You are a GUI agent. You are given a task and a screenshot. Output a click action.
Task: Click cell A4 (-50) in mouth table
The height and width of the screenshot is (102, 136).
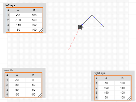click(x=17, y=95)
